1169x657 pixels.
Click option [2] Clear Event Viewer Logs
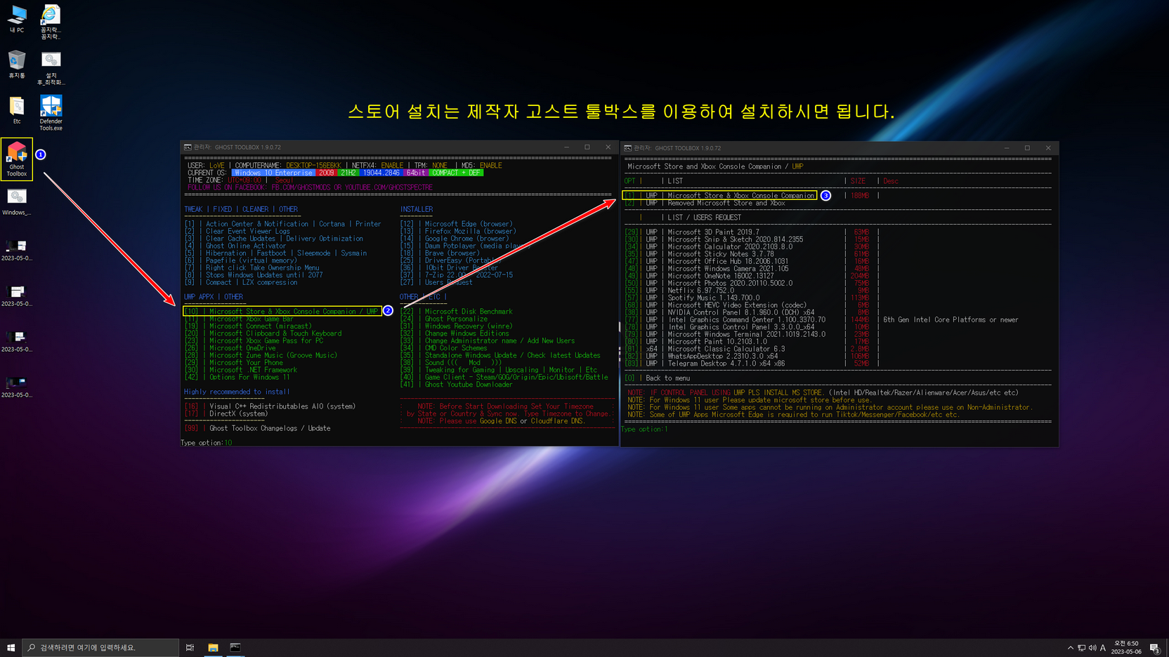point(237,231)
